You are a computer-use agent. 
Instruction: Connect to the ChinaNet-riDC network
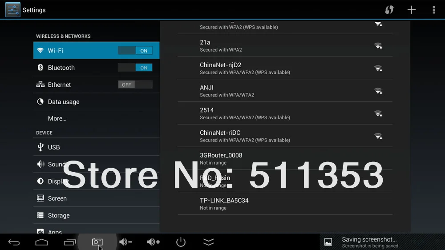point(285,136)
